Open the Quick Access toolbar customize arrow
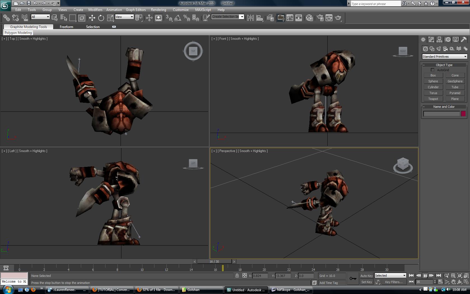Screen dimensions: 470x294 pos(58,3)
